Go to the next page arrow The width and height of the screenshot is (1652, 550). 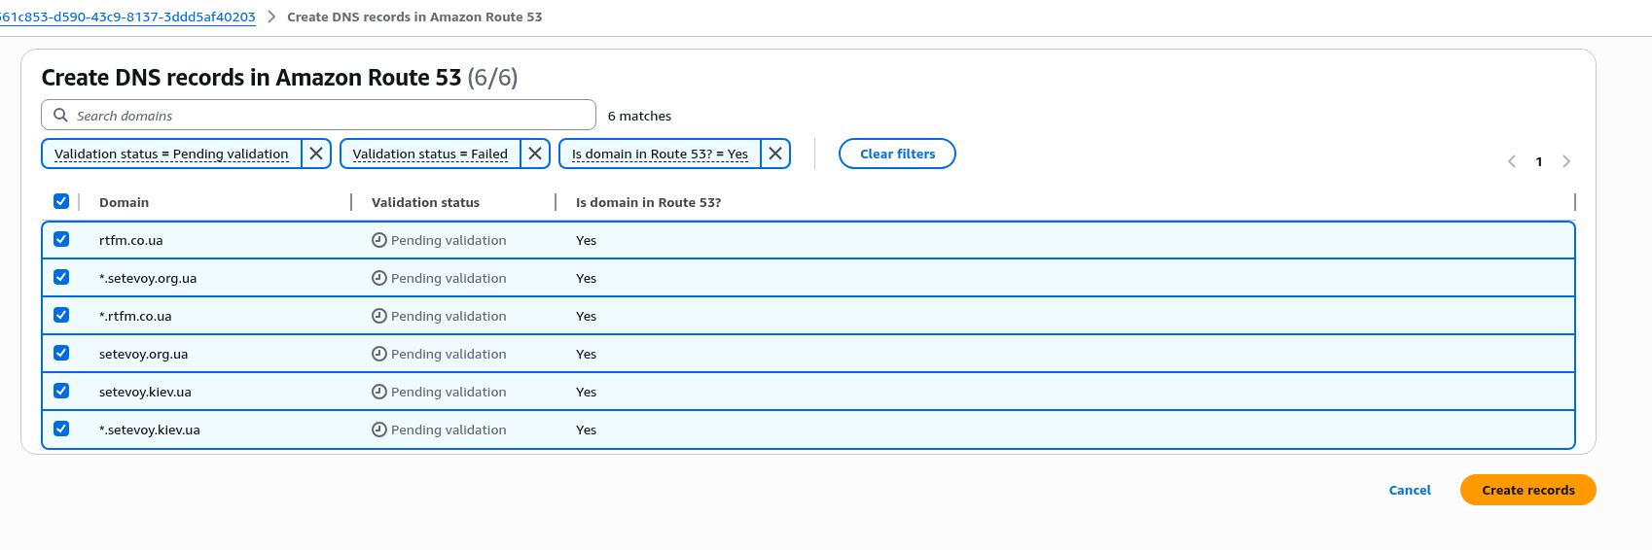tap(1566, 161)
